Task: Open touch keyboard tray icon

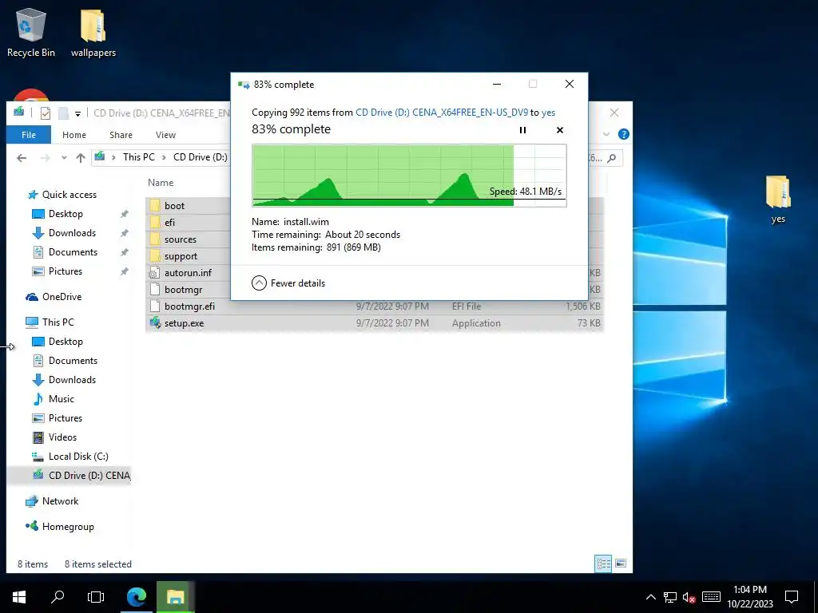Action: click(711, 597)
